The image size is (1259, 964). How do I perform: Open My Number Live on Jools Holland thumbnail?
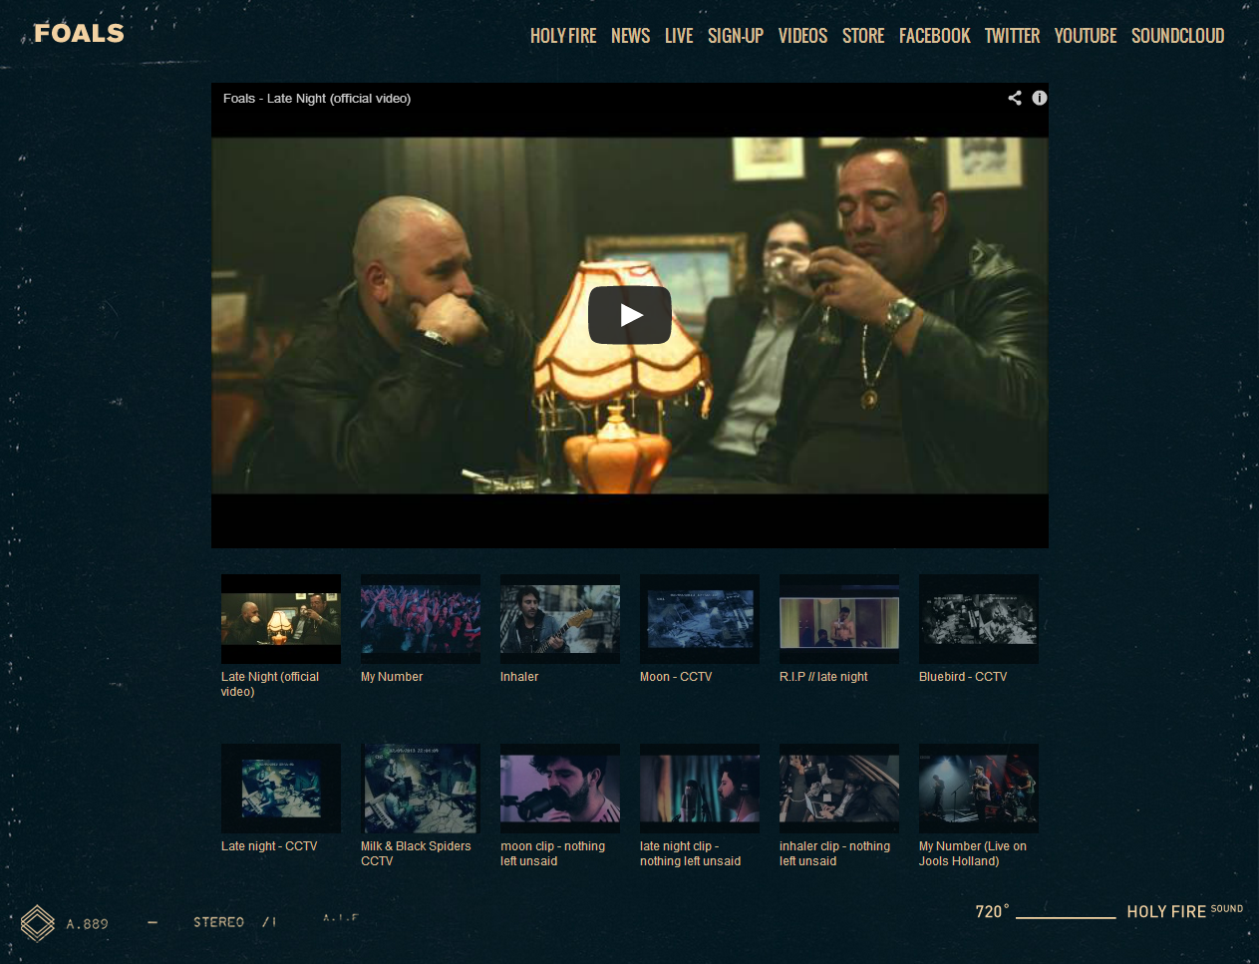[x=979, y=789]
